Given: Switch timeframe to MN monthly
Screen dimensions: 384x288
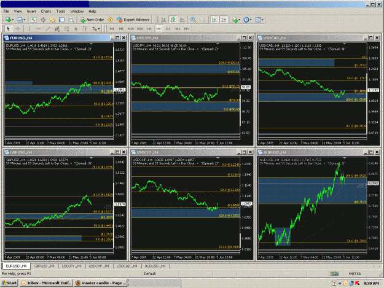Looking at the screenshot, I should coord(187,29).
